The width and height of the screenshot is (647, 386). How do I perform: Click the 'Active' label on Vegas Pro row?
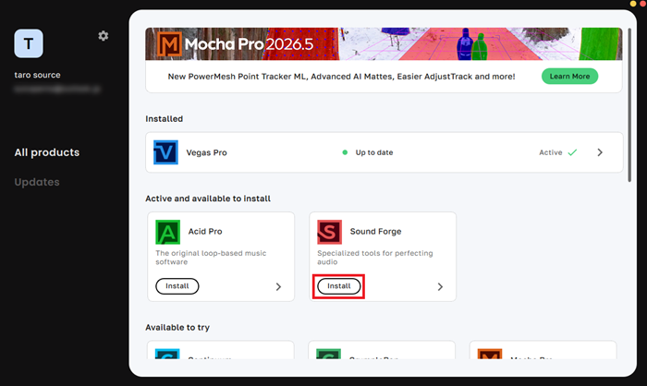pos(551,152)
